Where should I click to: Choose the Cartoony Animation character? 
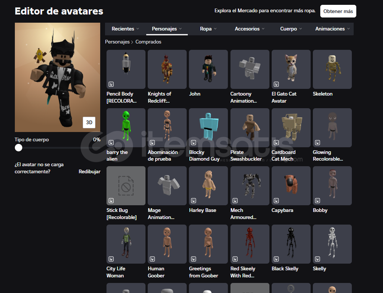click(x=250, y=69)
